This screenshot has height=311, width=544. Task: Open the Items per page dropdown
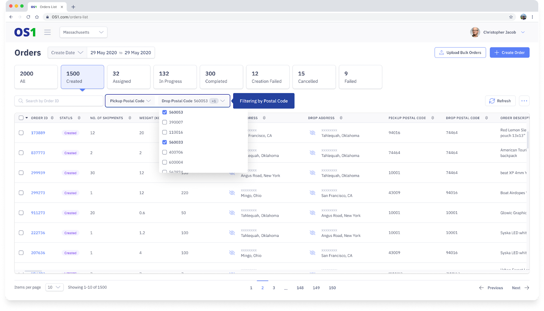54,287
